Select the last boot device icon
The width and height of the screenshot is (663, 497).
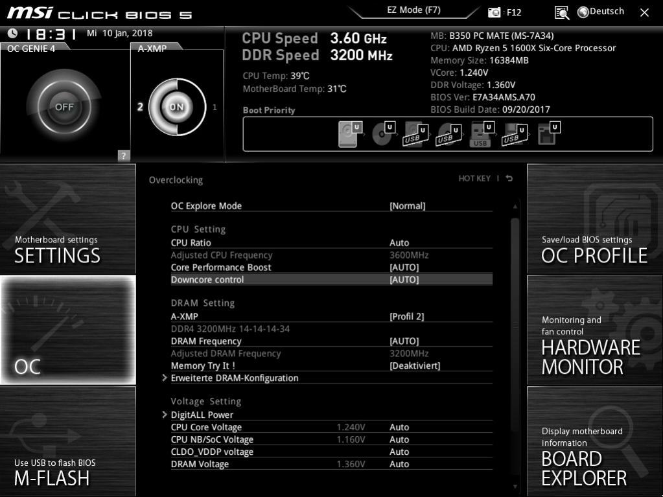(548, 133)
